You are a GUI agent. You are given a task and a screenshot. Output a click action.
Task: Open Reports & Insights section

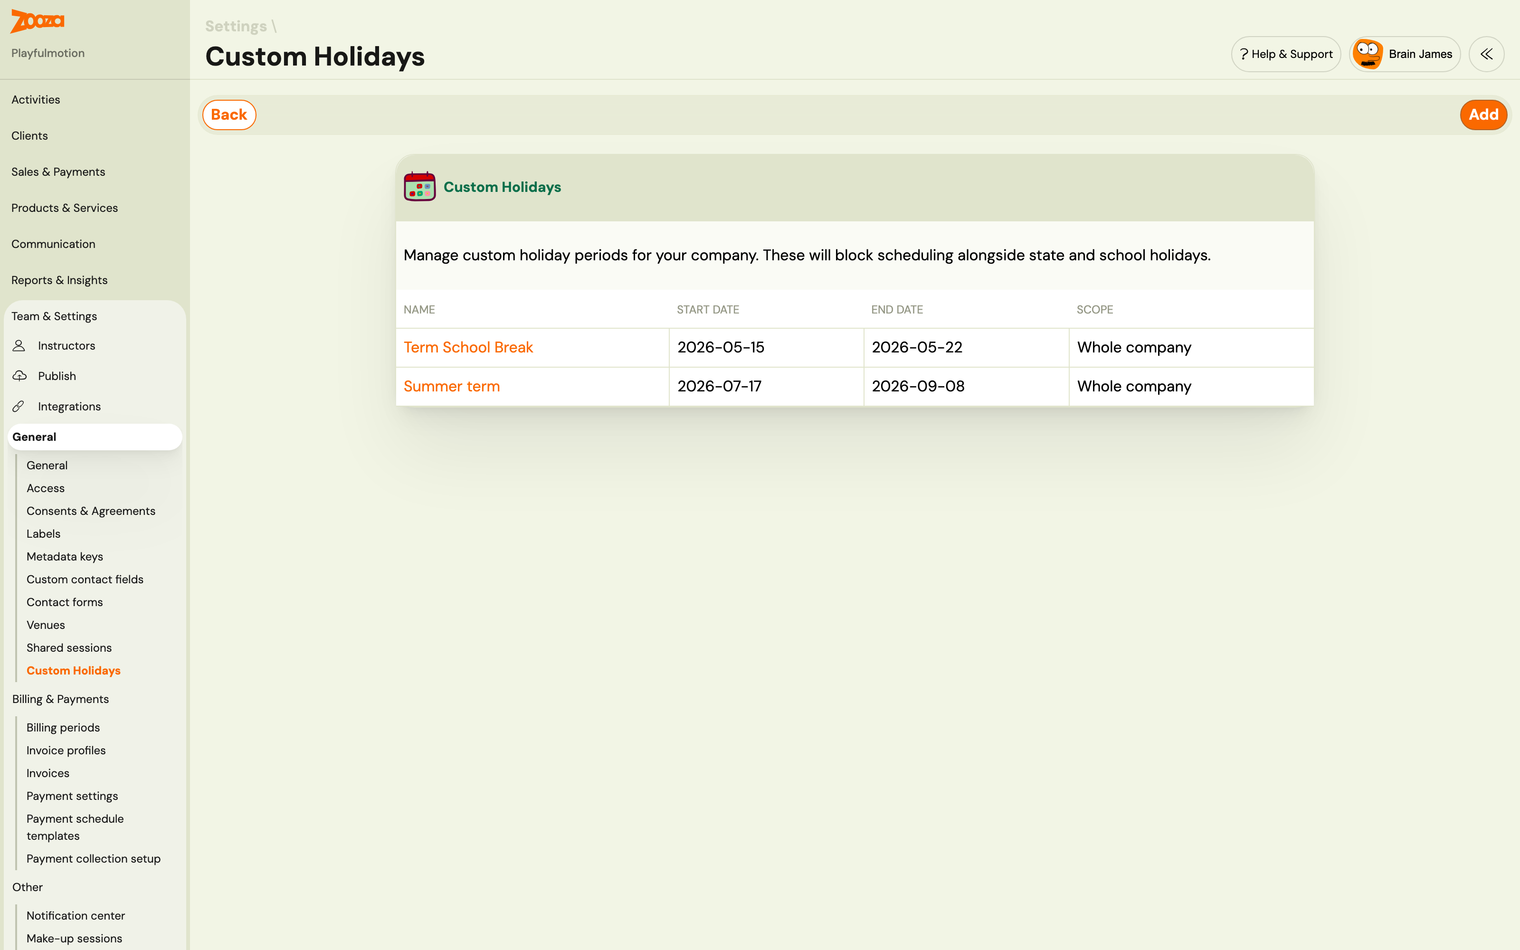pyautogui.click(x=59, y=280)
